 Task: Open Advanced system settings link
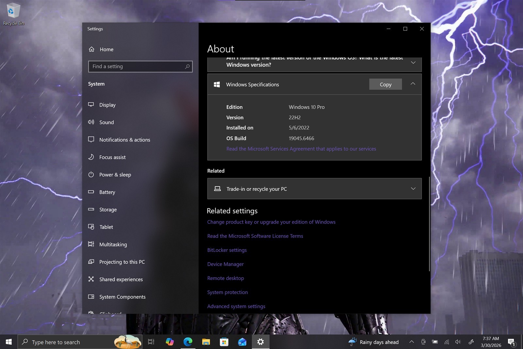(236, 306)
